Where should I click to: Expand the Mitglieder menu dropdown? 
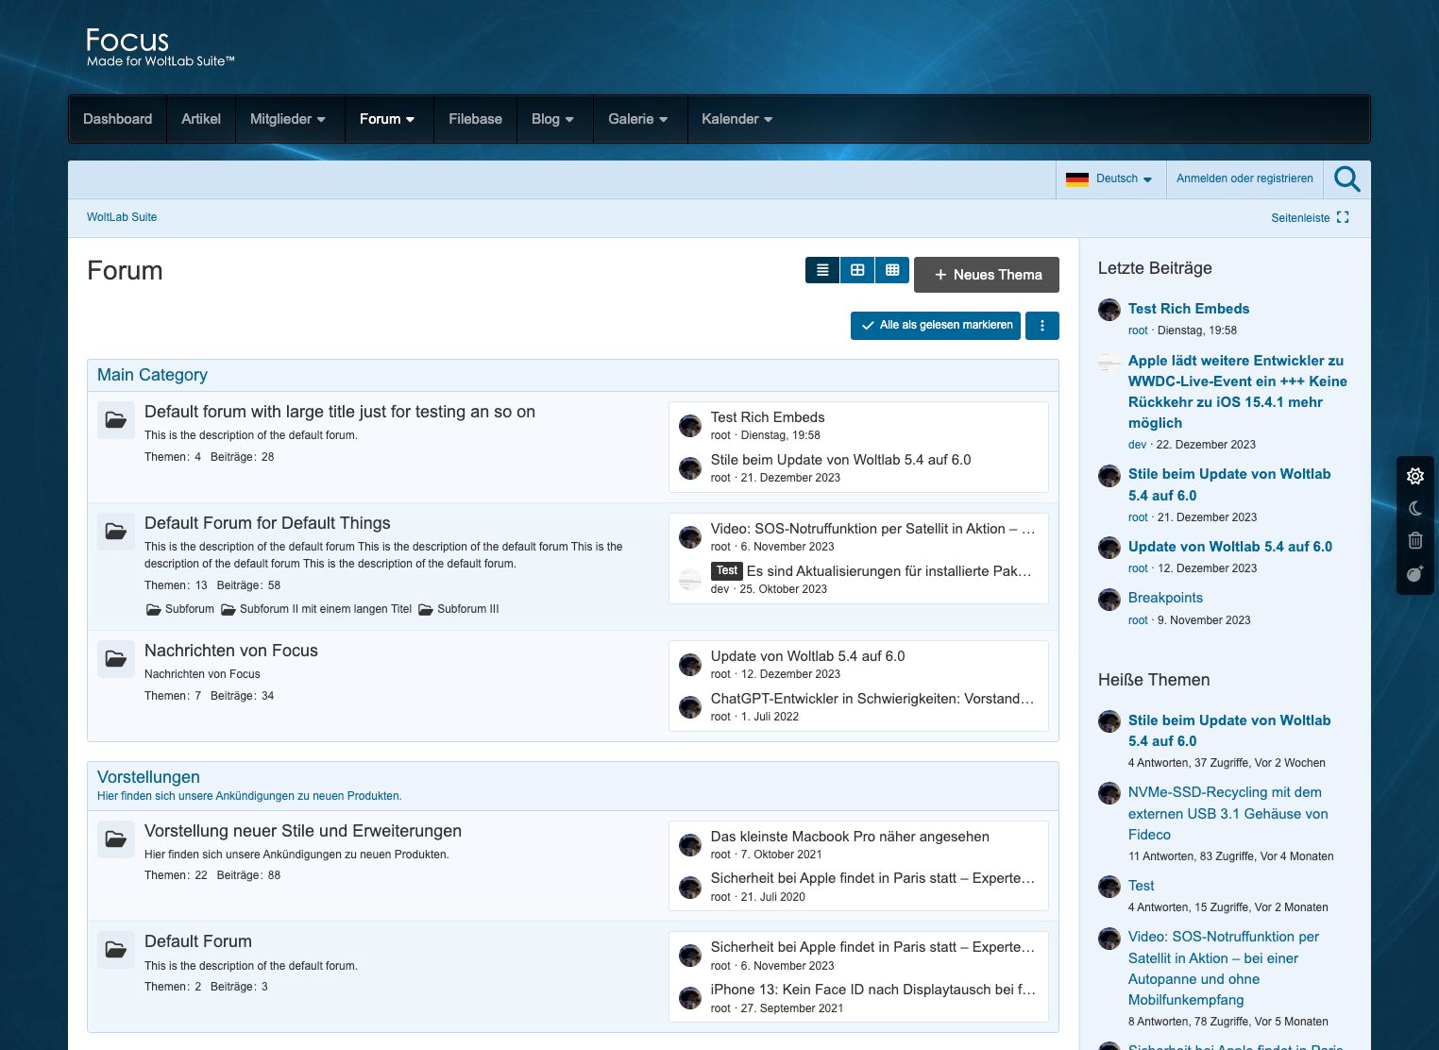[x=287, y=119]
